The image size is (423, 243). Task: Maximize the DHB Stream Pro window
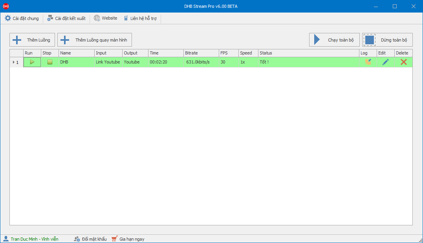coord(395,6)
